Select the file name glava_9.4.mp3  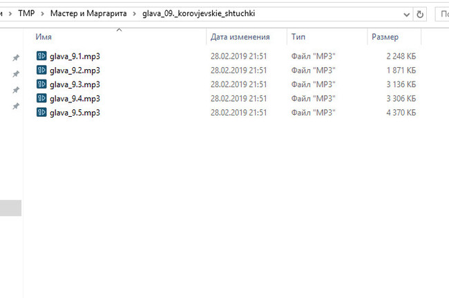(x=75, y=99)
